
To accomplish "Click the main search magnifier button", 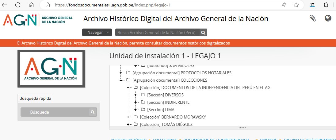I will (203, 33).
